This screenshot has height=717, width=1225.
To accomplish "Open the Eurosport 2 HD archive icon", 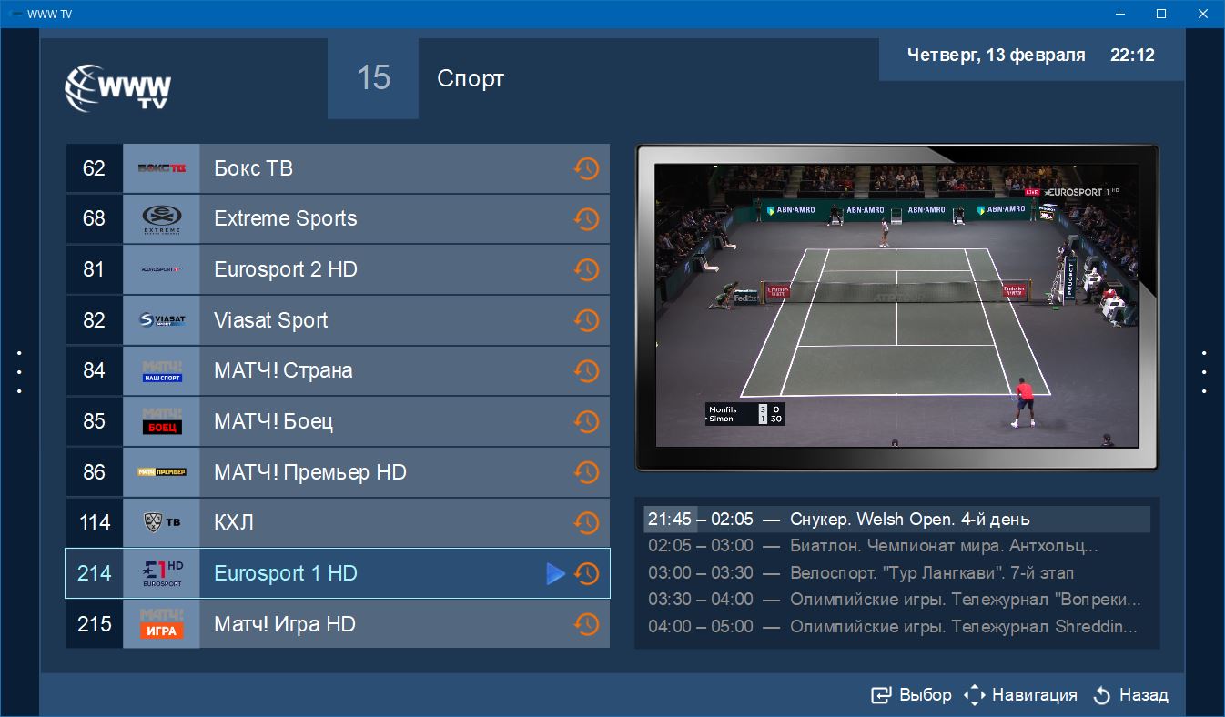I will 587,270.
